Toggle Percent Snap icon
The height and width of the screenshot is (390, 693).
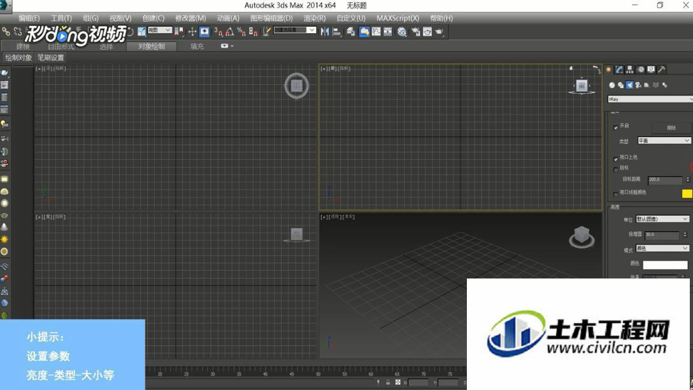coord(241,31)
